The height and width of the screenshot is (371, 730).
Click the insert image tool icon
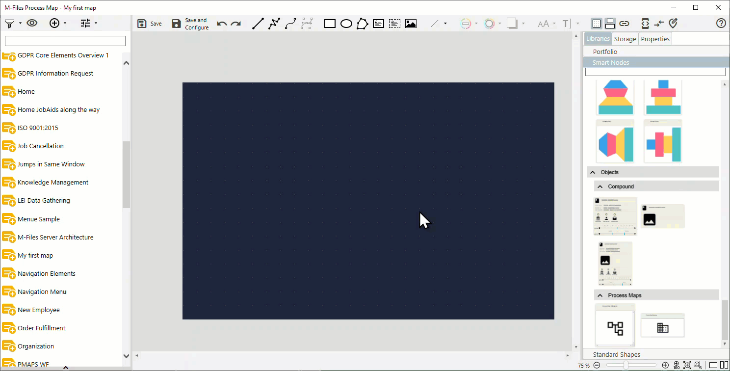tap(411, 24)
